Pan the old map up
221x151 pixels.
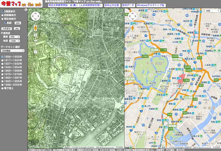click(x=35, y=13)
